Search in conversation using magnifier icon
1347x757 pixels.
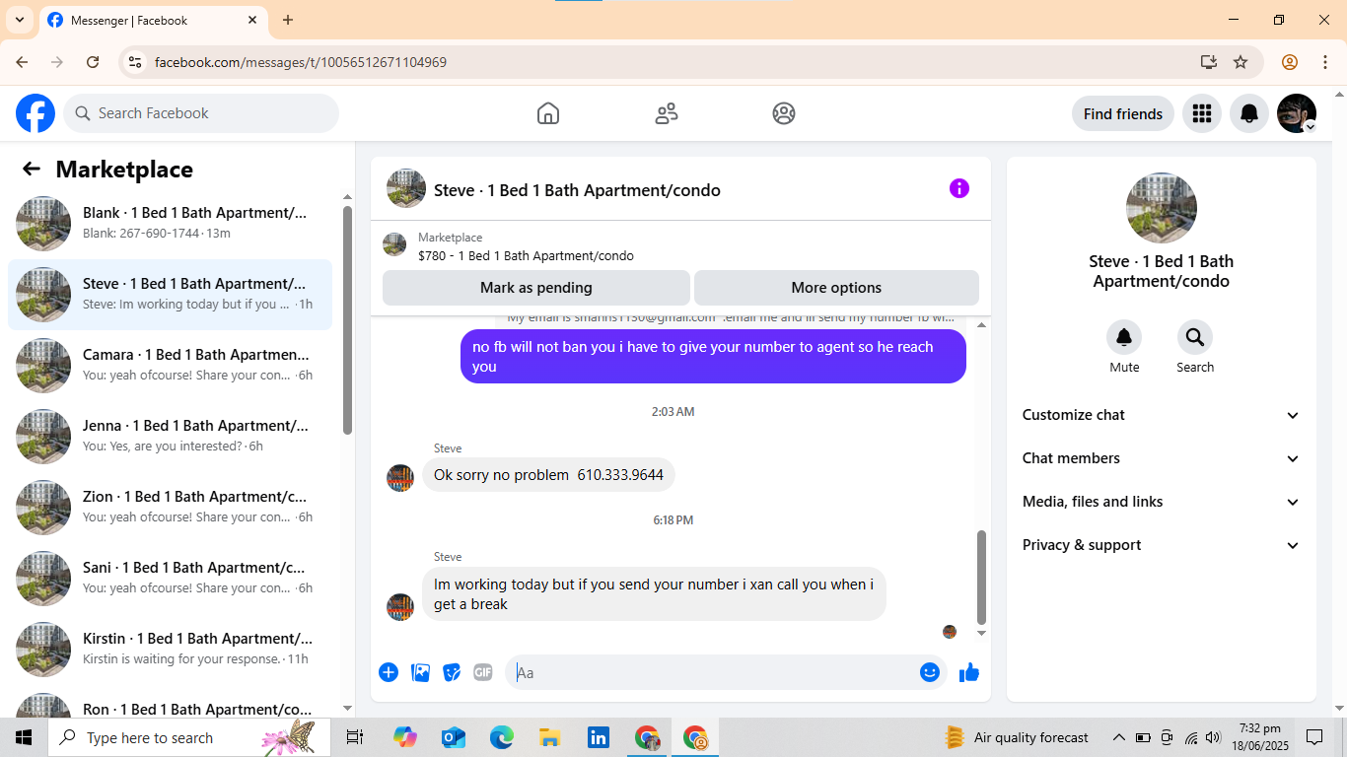tap(1195, 338)
